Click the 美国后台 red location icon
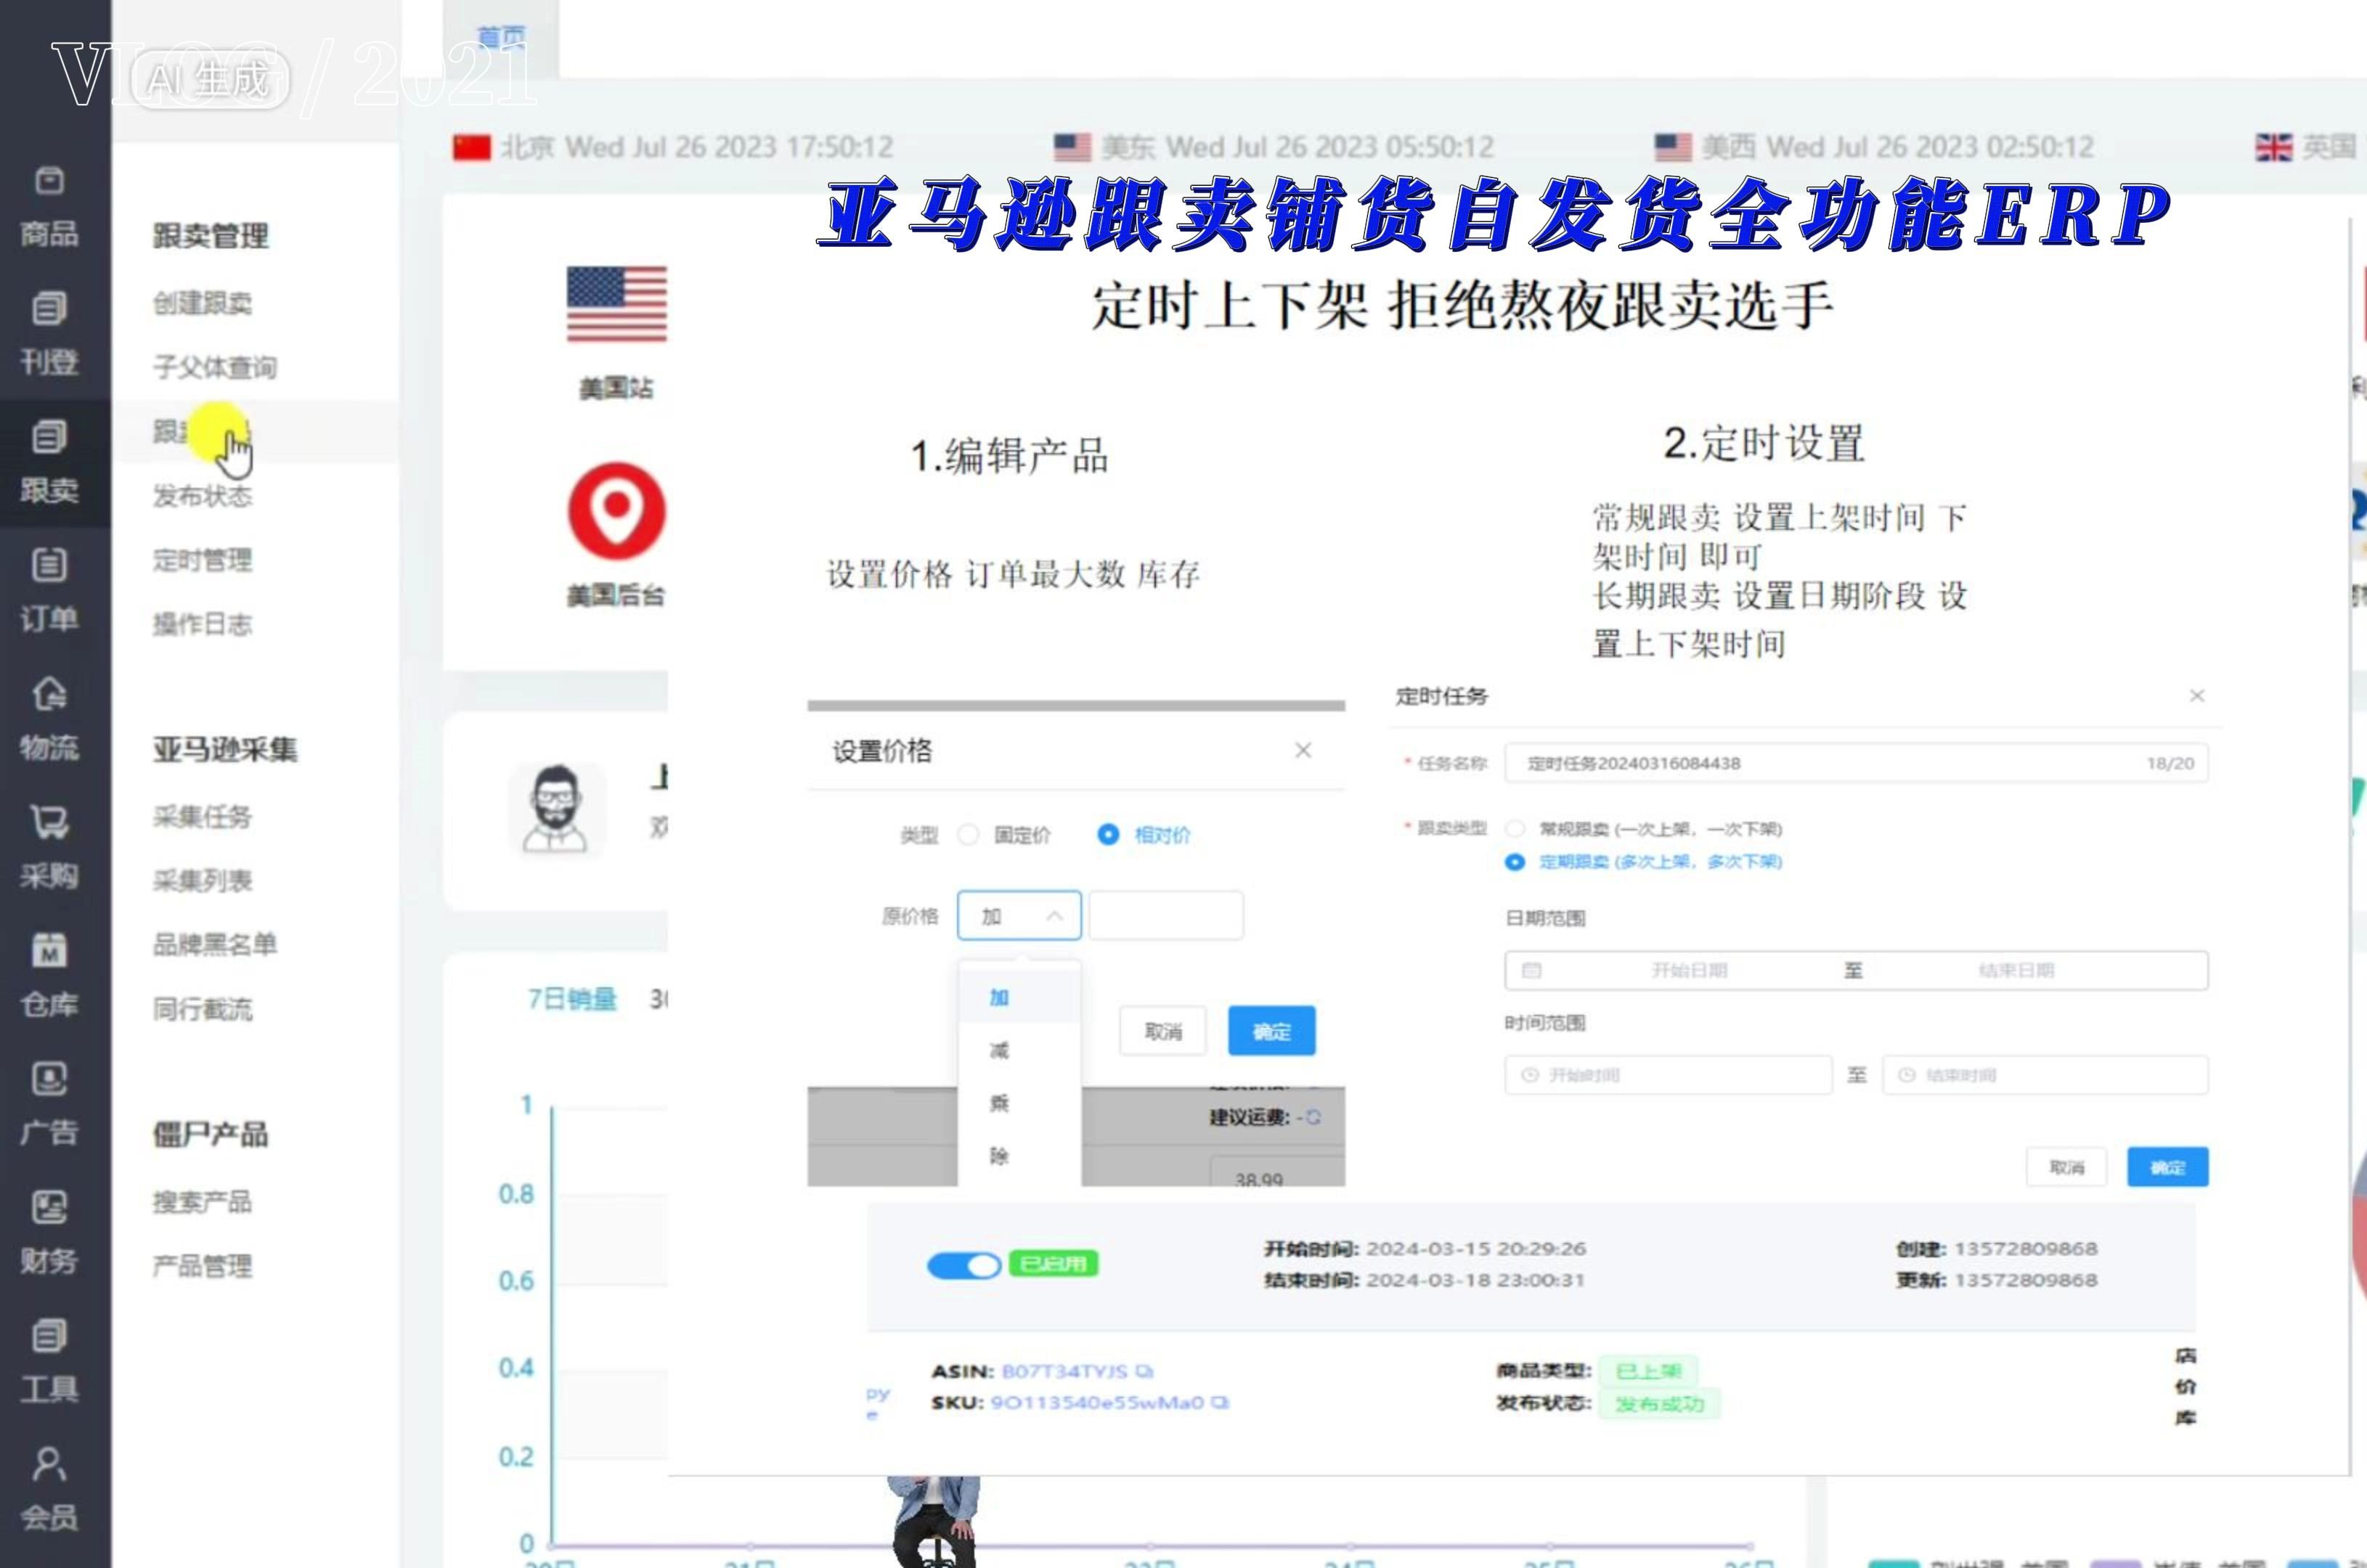2367x1568 pixels. pos(616,511)
